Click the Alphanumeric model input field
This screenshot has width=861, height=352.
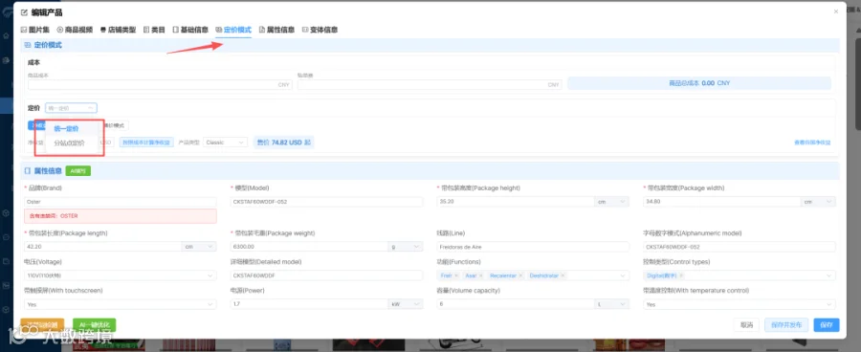[x=740, y=247]
